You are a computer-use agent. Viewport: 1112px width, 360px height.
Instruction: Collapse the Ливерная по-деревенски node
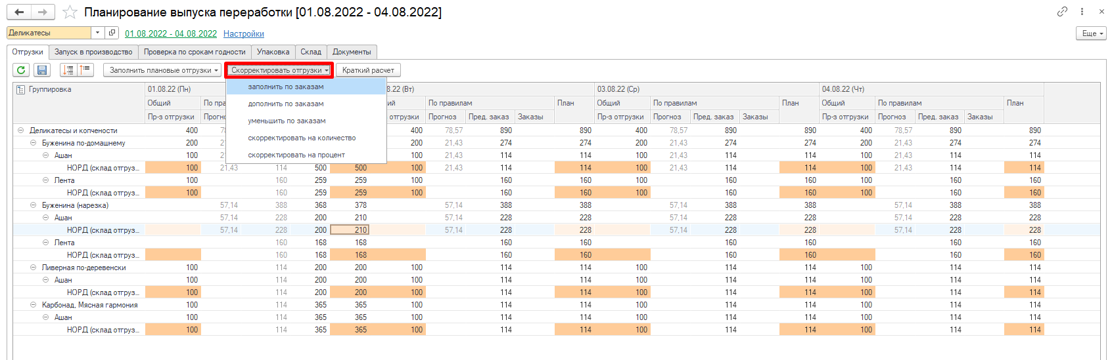pyautogui.click(x=34, y=268)
